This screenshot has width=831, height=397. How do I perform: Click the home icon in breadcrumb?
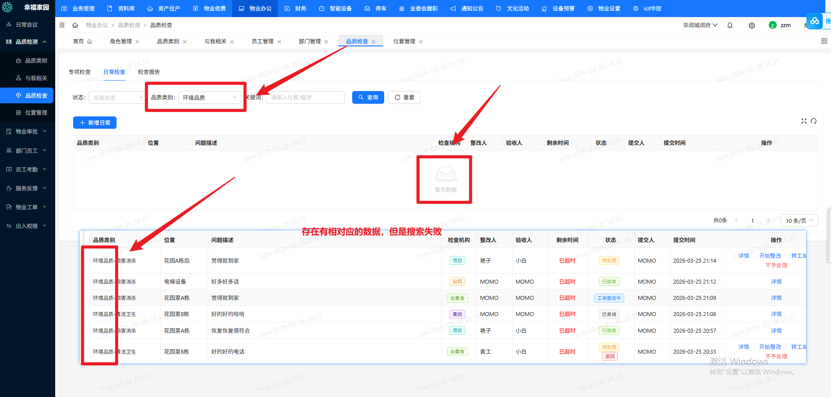[75, 25]
